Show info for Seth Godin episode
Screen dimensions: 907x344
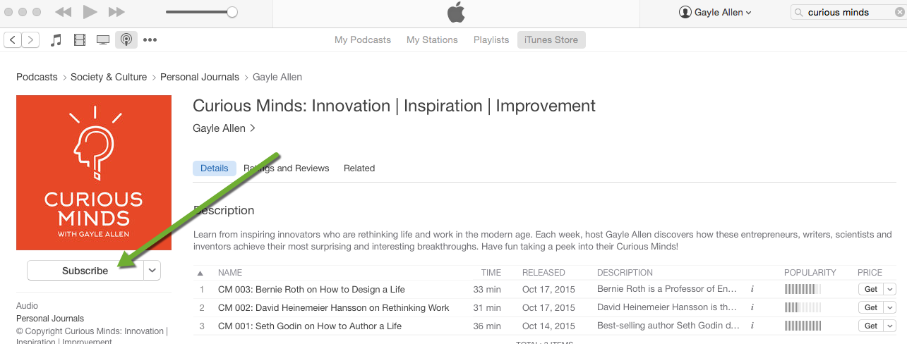[752, 326]
